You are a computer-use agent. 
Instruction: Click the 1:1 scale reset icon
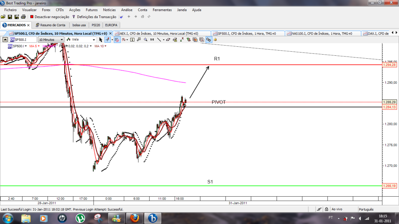pos(152,40)
